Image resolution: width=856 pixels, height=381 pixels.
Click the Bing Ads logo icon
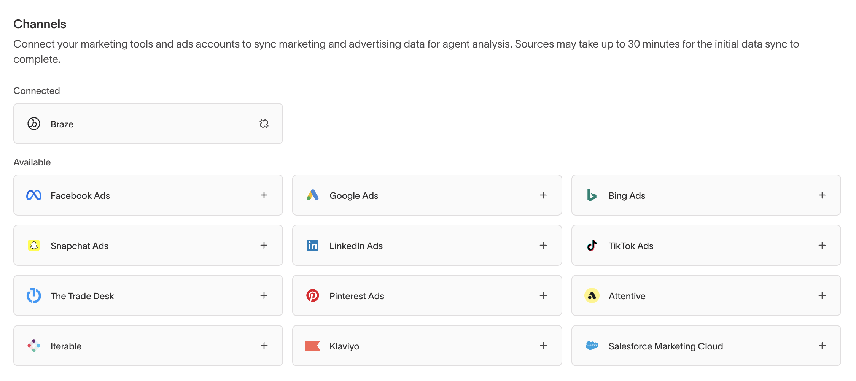pyautogui.click(x=592, y=195)
